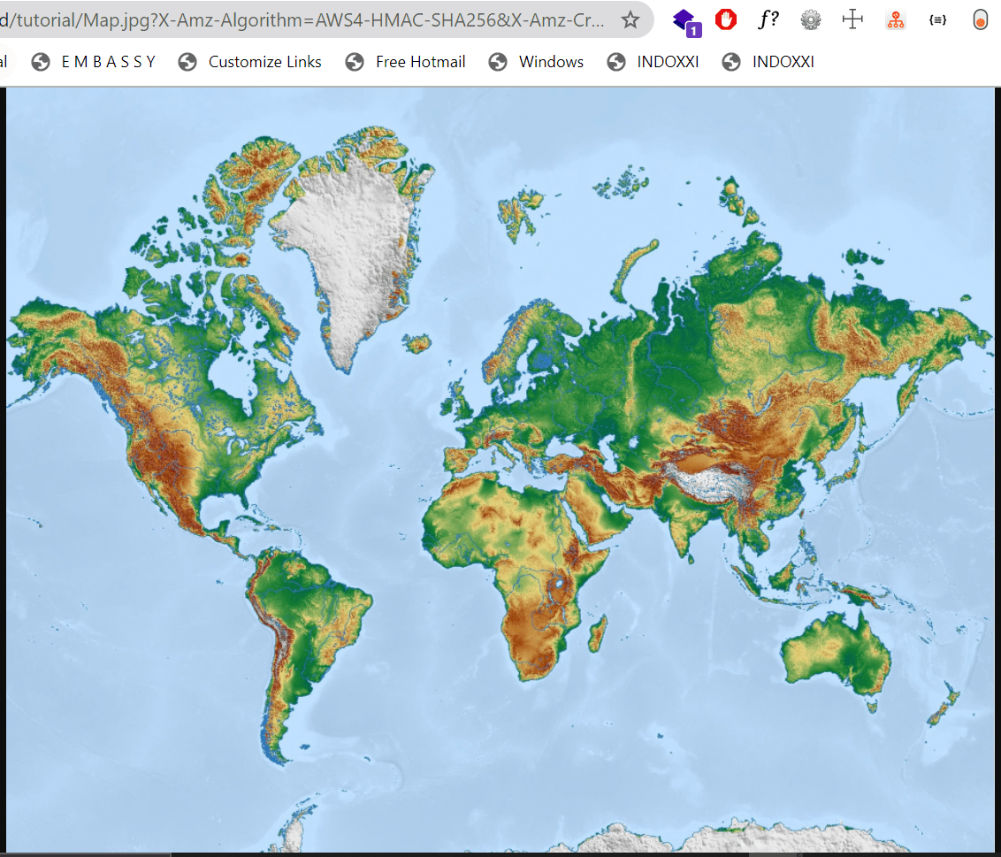This screenshot has height=857, width=1001.
Task: Click the f? font identifier extension
Action: click(768, 19)
